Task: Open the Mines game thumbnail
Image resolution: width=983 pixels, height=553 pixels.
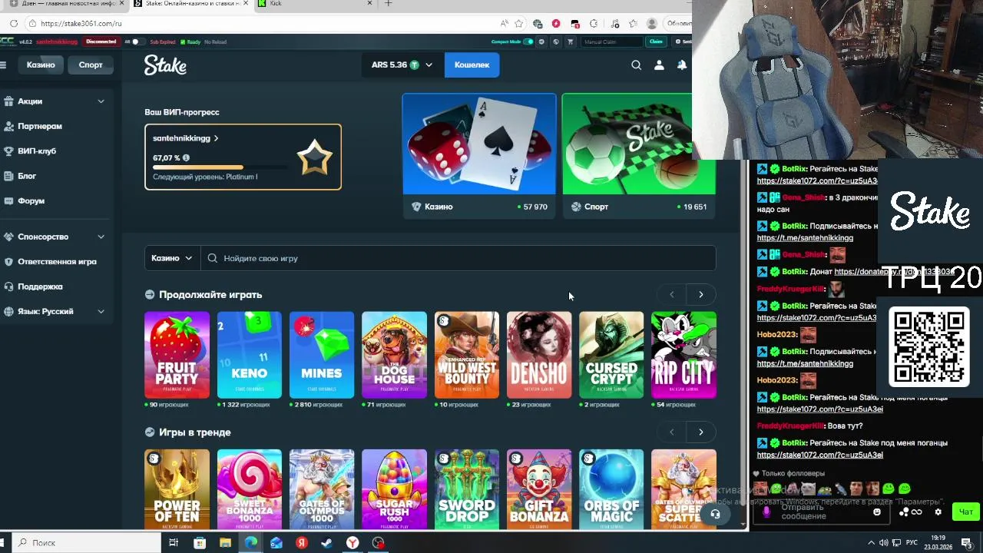Action: [x=322, y=355]
